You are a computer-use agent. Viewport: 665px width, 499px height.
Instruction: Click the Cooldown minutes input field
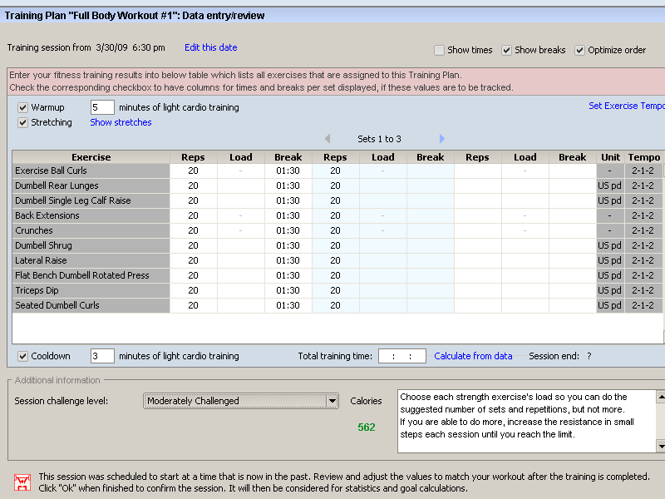click(x=102, y=356)
